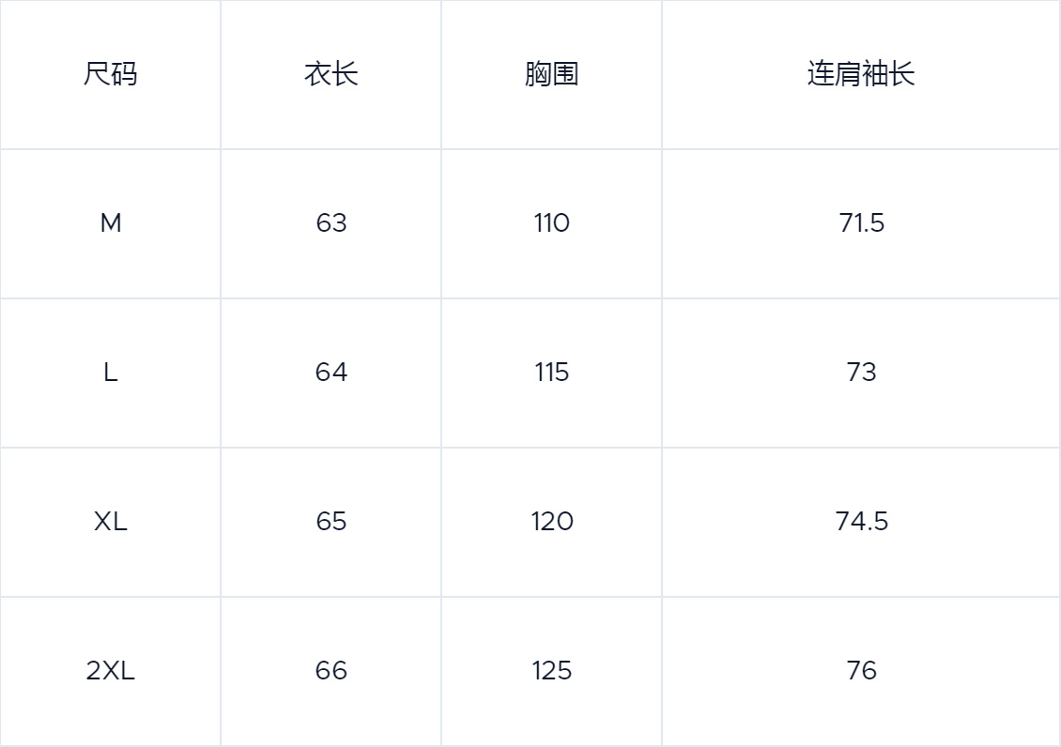Select the 76 sleeve value
Screen dimensions: 1061x747
coord(861,671)
